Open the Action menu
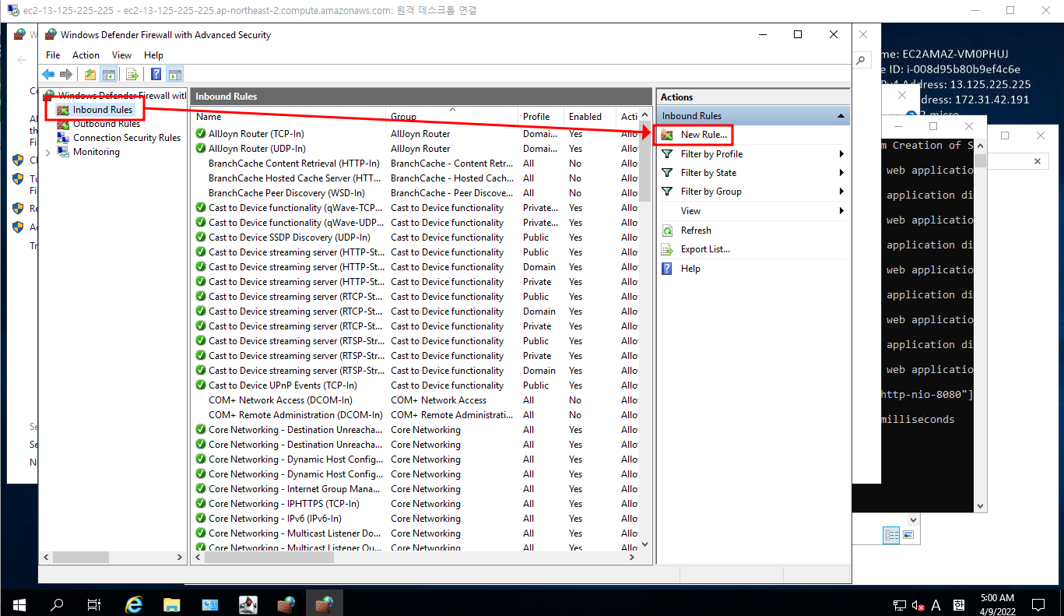1064x616 pixels. (x=86, y=55)
